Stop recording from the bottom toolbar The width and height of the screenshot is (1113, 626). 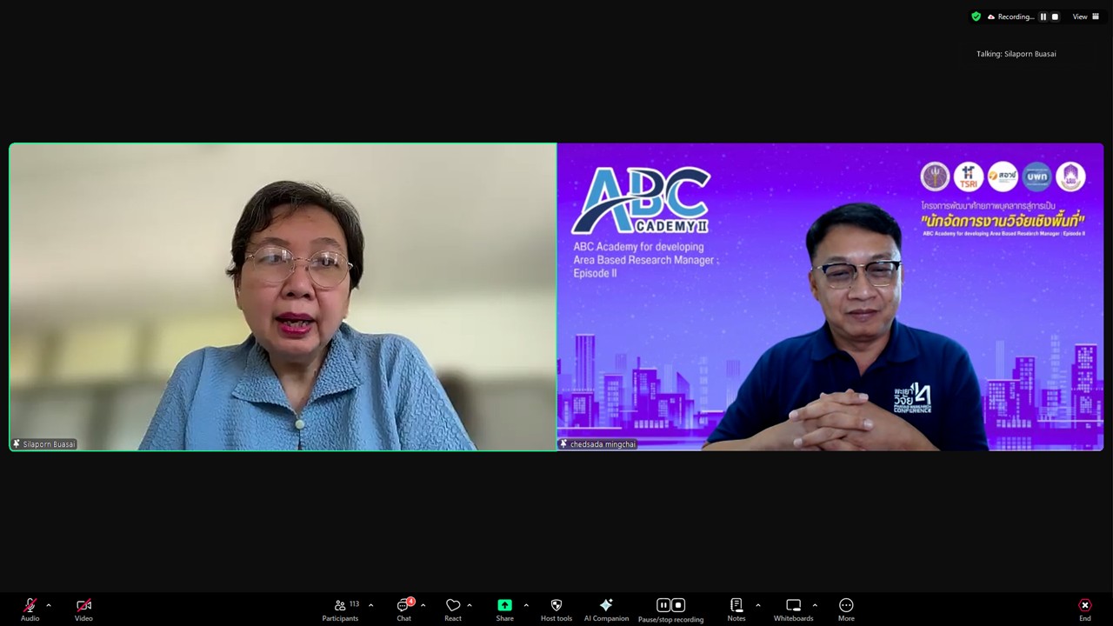(678, 605)
